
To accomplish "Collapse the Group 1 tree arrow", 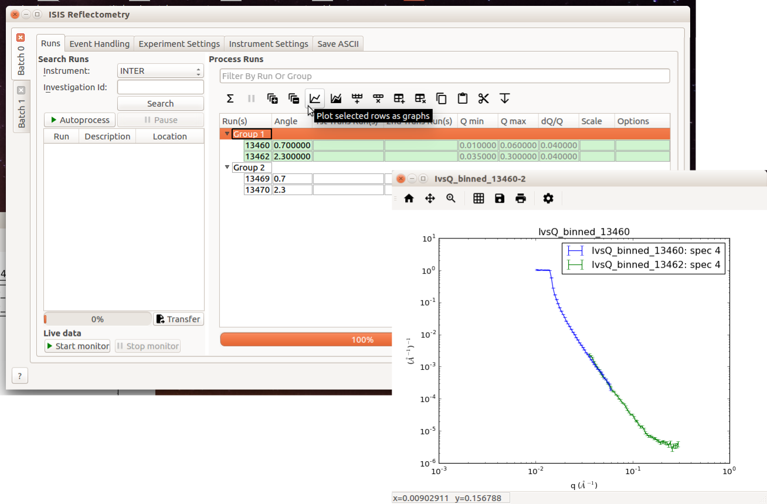I will tap(227, 134).
